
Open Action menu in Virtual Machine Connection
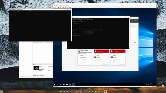[57, 6]
